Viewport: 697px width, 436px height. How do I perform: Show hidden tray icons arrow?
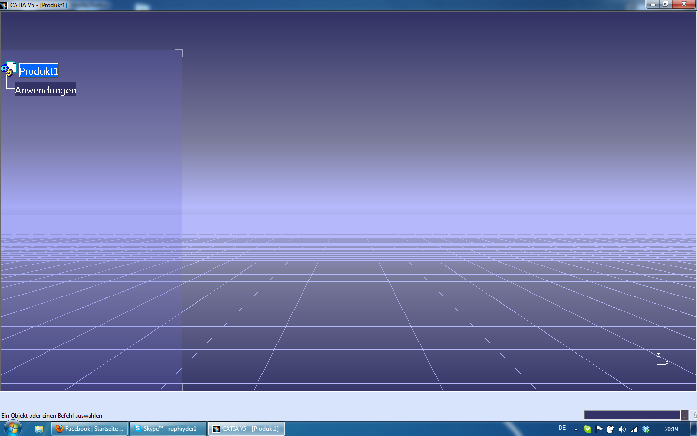(x=576, y=429)
